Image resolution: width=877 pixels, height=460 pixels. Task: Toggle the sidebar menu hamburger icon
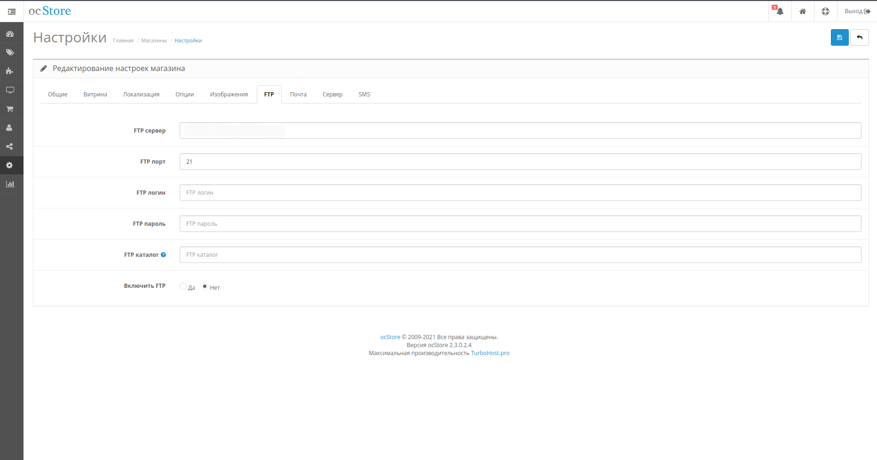12,11
